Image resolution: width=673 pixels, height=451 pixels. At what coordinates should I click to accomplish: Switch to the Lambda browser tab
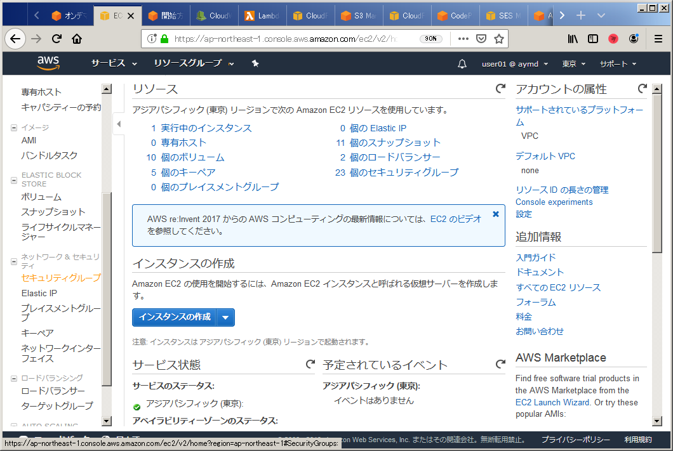coord(262,16)
